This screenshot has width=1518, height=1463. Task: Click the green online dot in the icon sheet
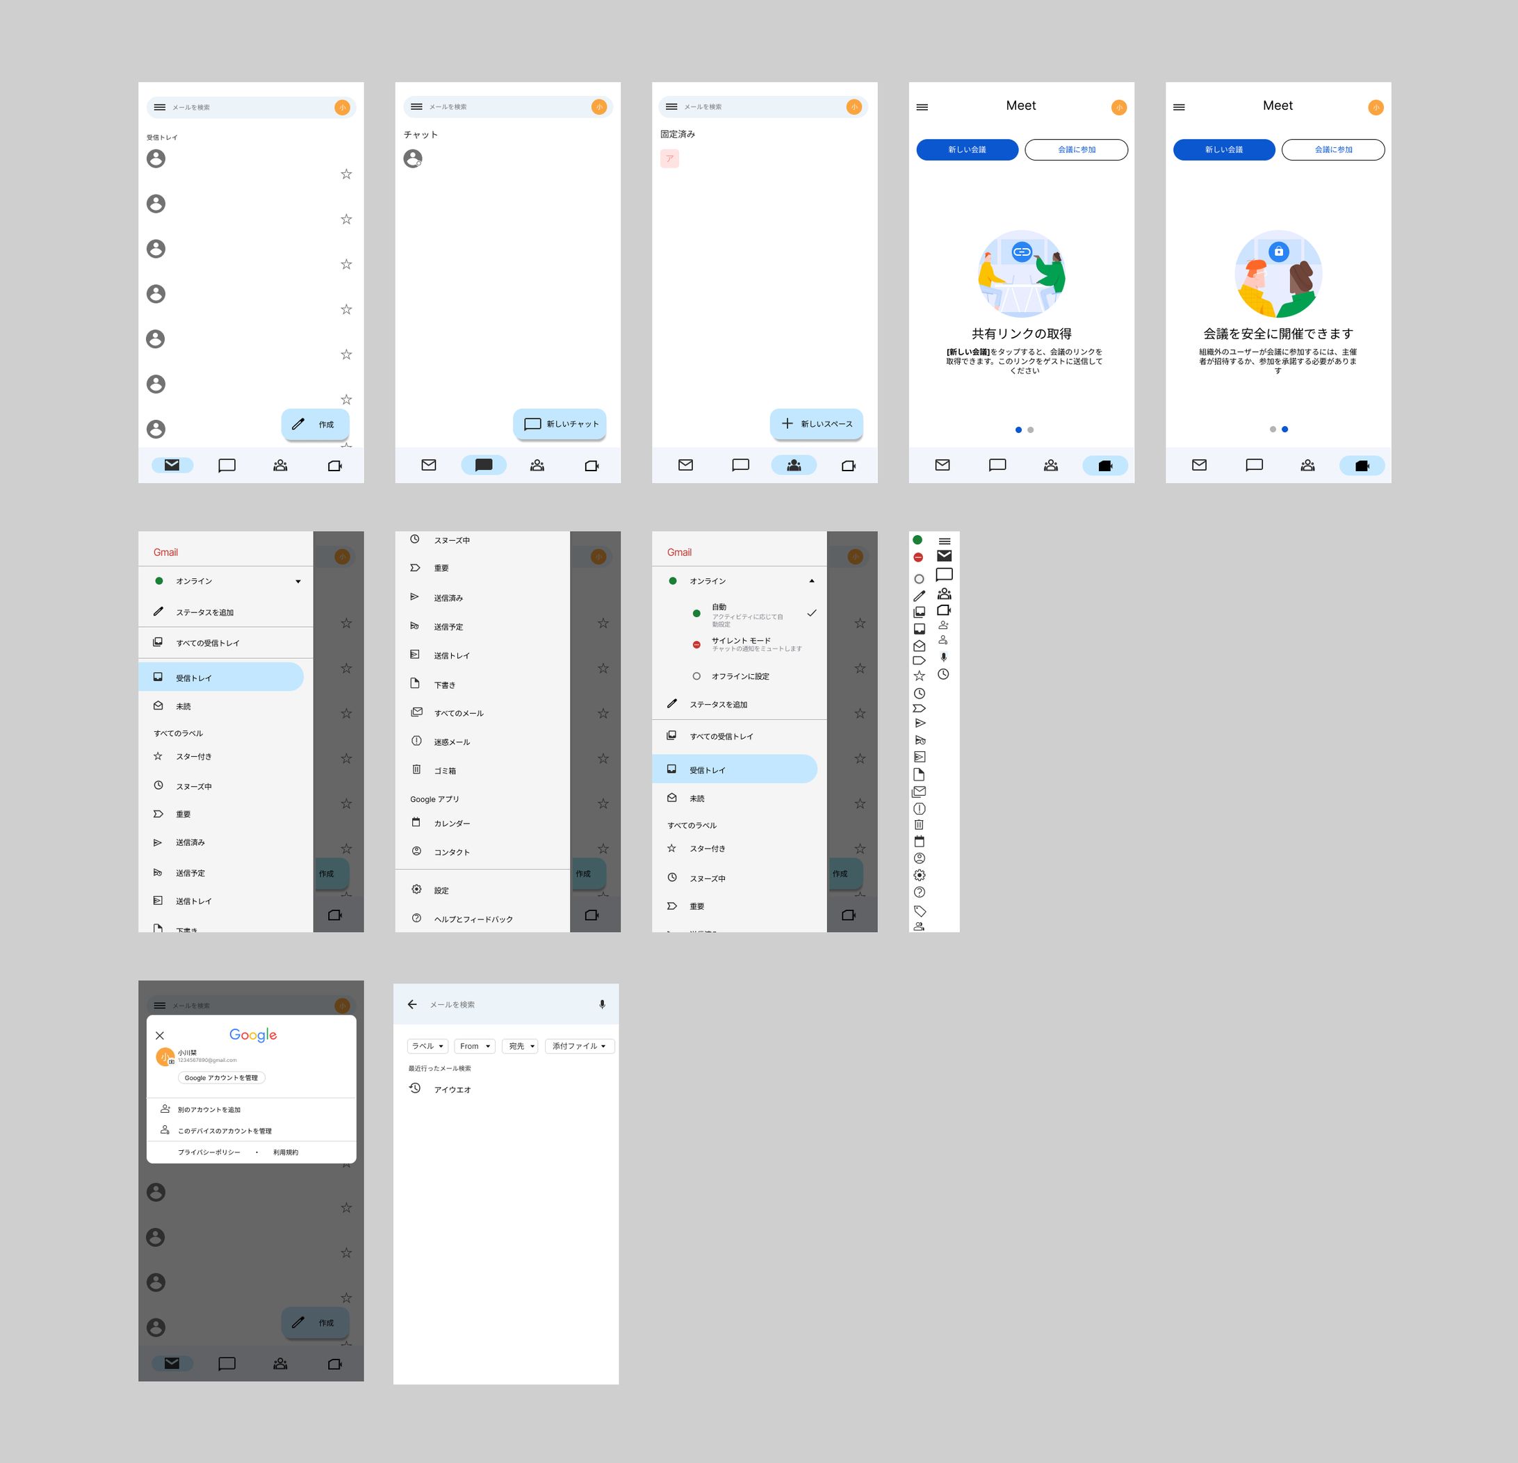pos(917,540)
